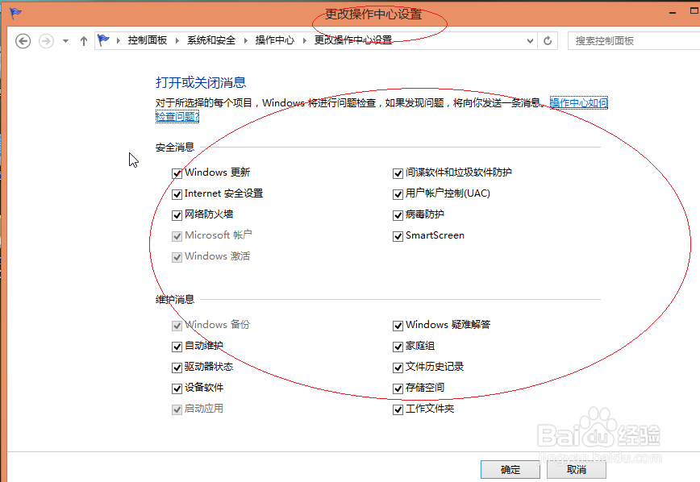The height and width of the screenshot is (482, 700).
Task: Discard changes with the 取消 button
Action: [577, 469]
